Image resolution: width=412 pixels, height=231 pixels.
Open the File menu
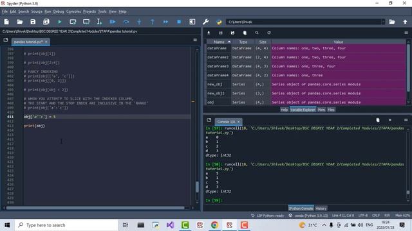coord(5,12)
